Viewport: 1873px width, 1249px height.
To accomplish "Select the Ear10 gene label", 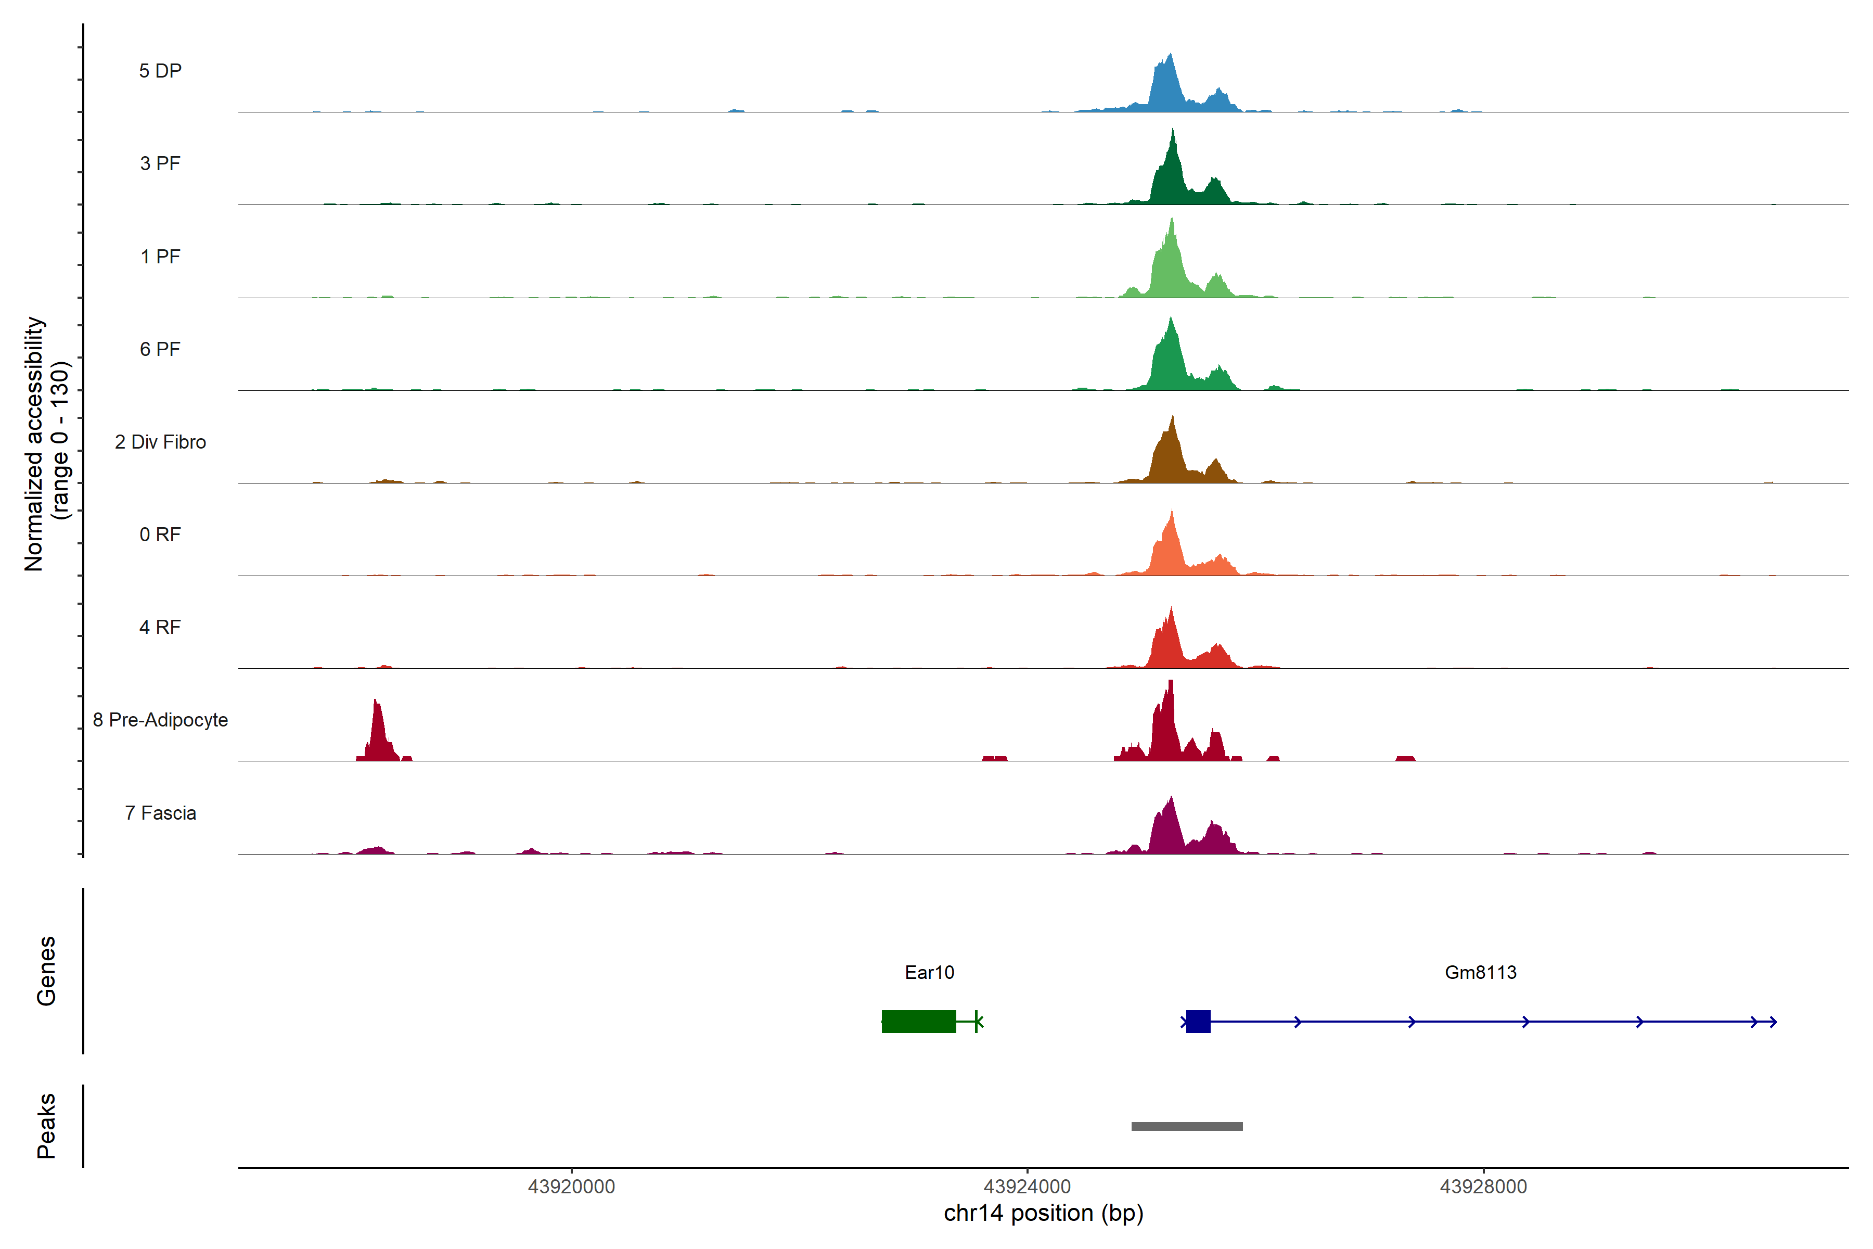I will (x=929, y=972).
